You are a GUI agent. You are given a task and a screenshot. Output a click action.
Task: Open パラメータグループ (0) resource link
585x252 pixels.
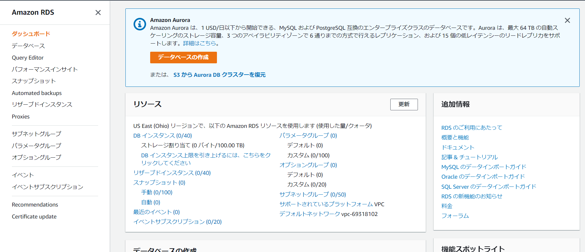click(x=308, y=136)
